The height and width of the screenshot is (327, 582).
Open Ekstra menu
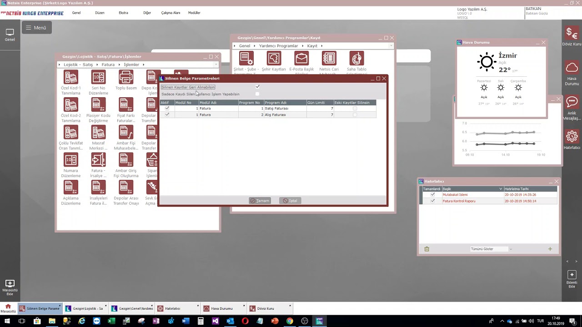click(123, 13)
